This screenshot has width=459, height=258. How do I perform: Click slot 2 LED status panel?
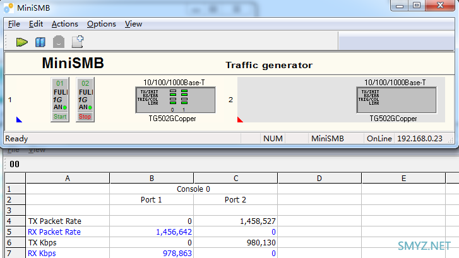(x=396, y=100)
